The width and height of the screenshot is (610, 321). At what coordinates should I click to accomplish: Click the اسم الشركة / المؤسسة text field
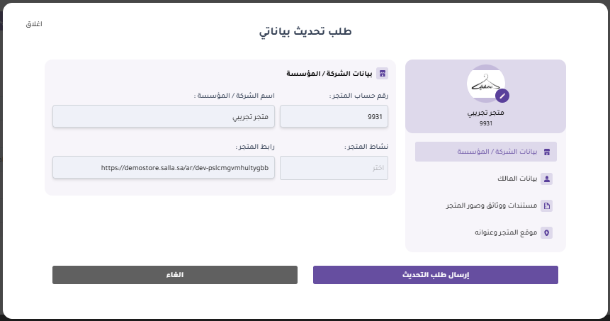[x=164, y=116]
